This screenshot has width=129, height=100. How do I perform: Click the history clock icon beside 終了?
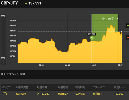click(x=103, y=18)
